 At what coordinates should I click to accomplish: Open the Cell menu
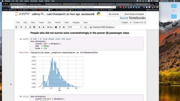[49, 22]
